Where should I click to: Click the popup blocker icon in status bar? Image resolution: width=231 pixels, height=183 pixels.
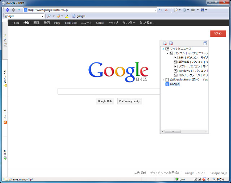204,179
